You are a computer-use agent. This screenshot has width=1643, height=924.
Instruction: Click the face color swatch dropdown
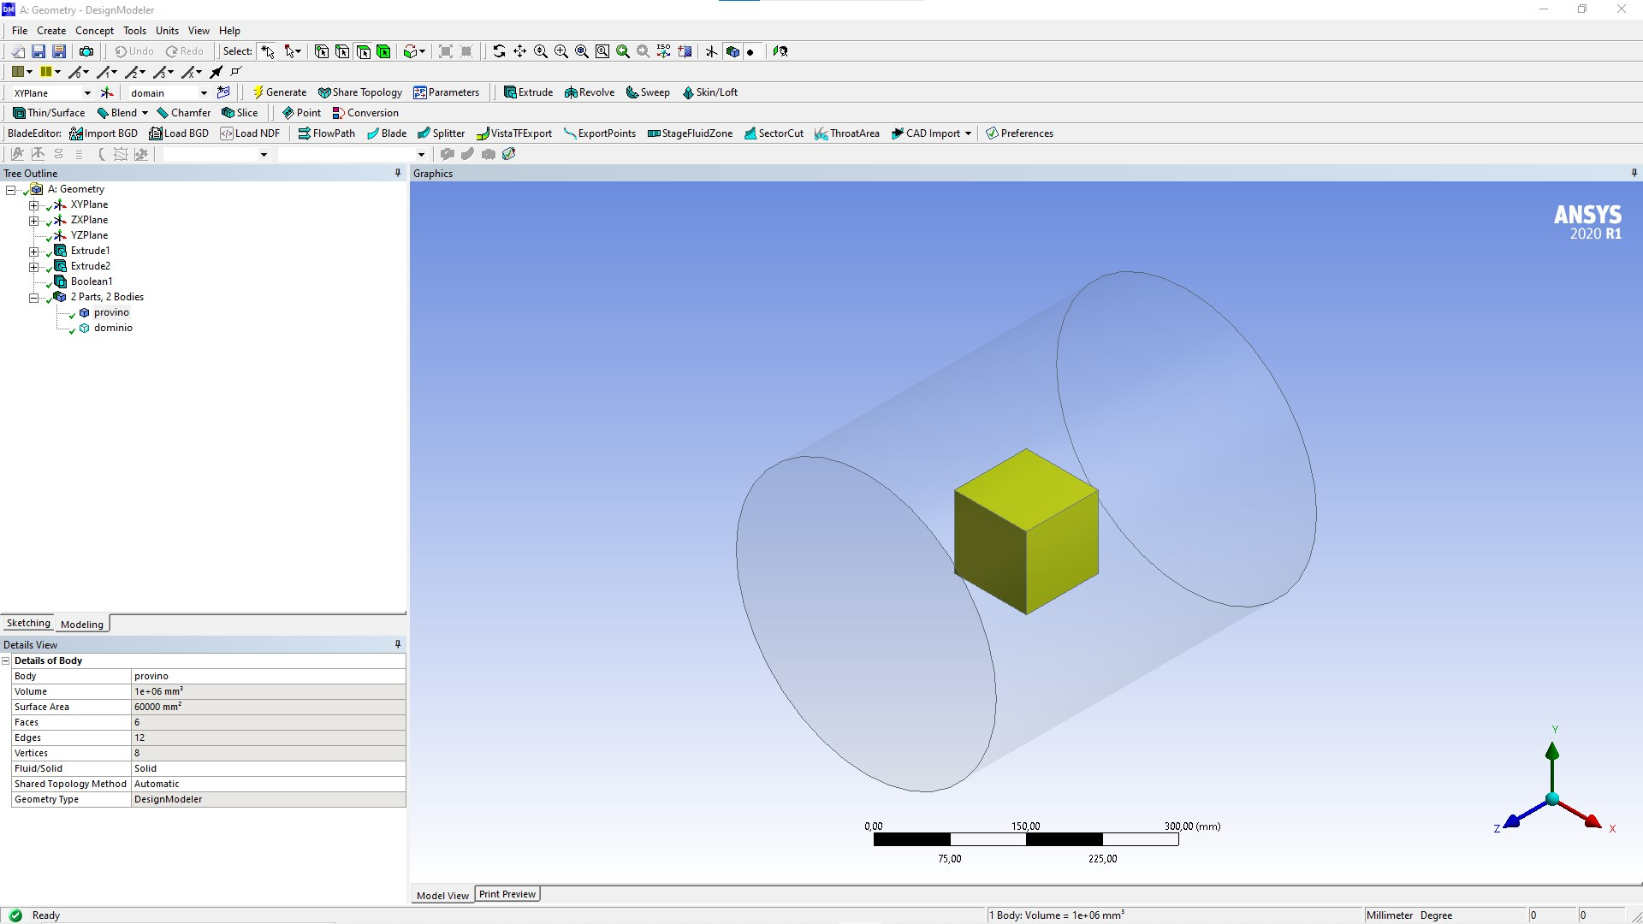point(21,72)
